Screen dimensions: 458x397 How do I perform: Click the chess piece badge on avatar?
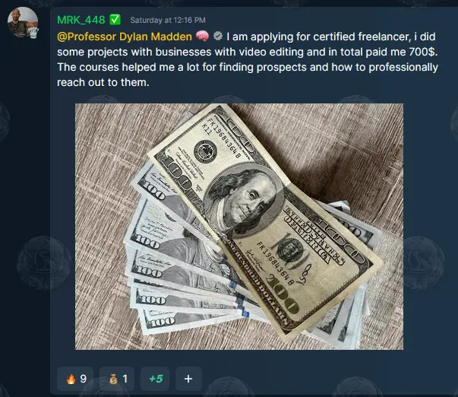tap(33, 32)
